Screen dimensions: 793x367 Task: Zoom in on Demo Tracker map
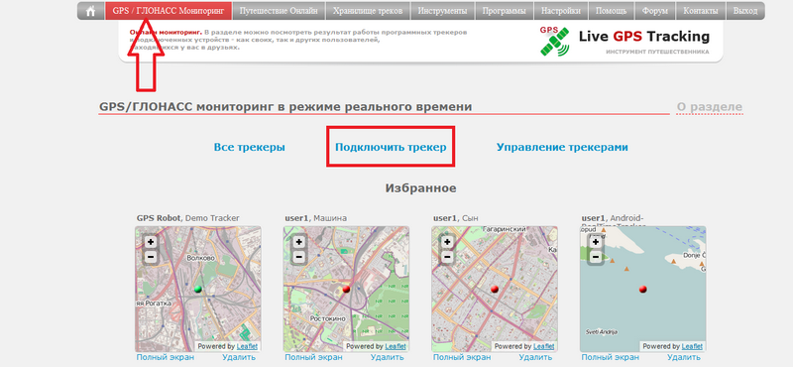pos(151,242)
